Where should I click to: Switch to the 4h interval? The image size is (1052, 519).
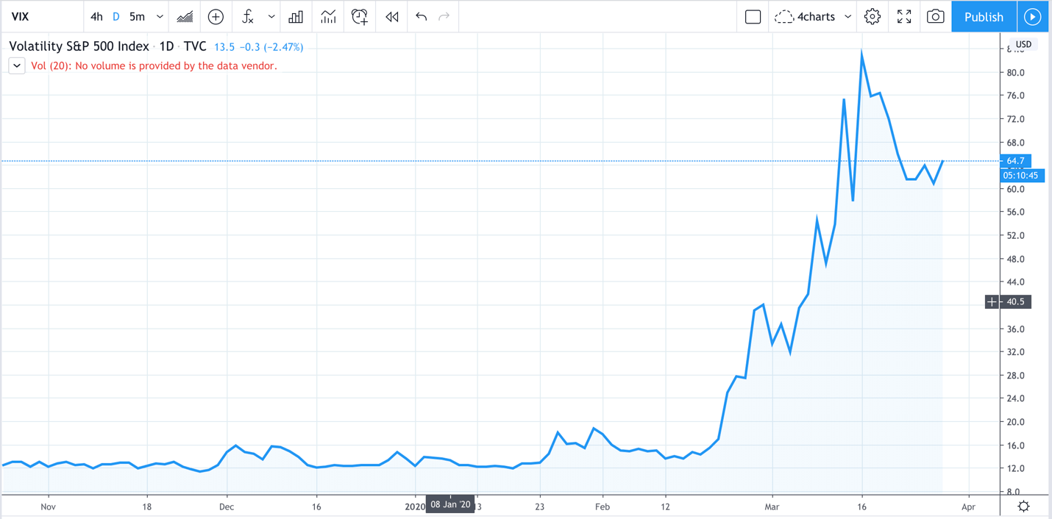[x=96, y=16]
